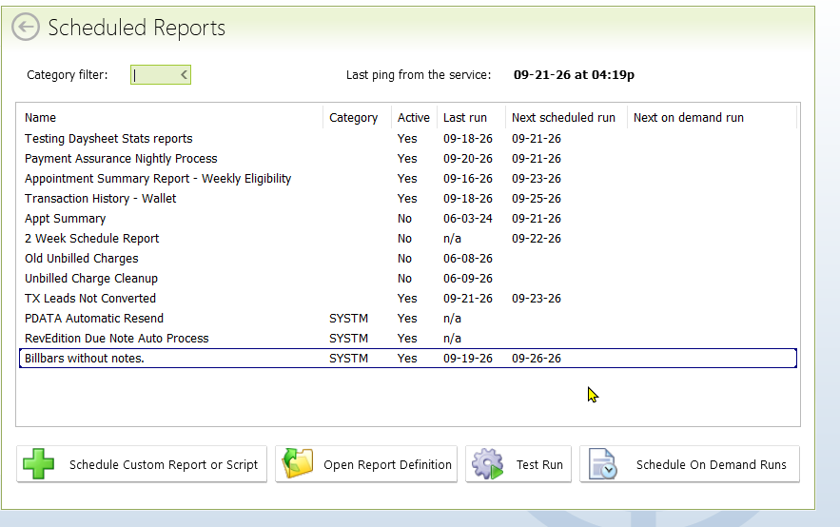Select Transaction History - Wallet row
This screenshot has height=527, width=840.
pos(408,198)
